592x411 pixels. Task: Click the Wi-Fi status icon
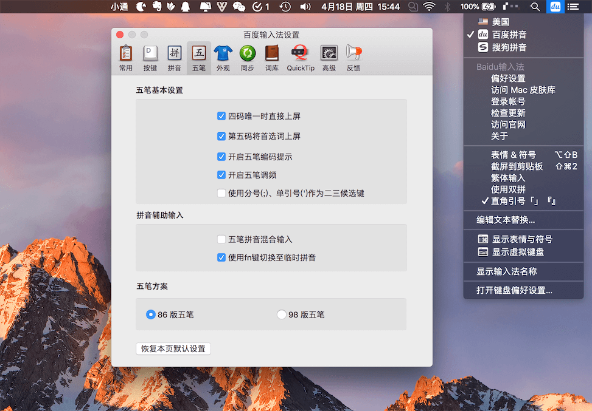click(430, 7)
